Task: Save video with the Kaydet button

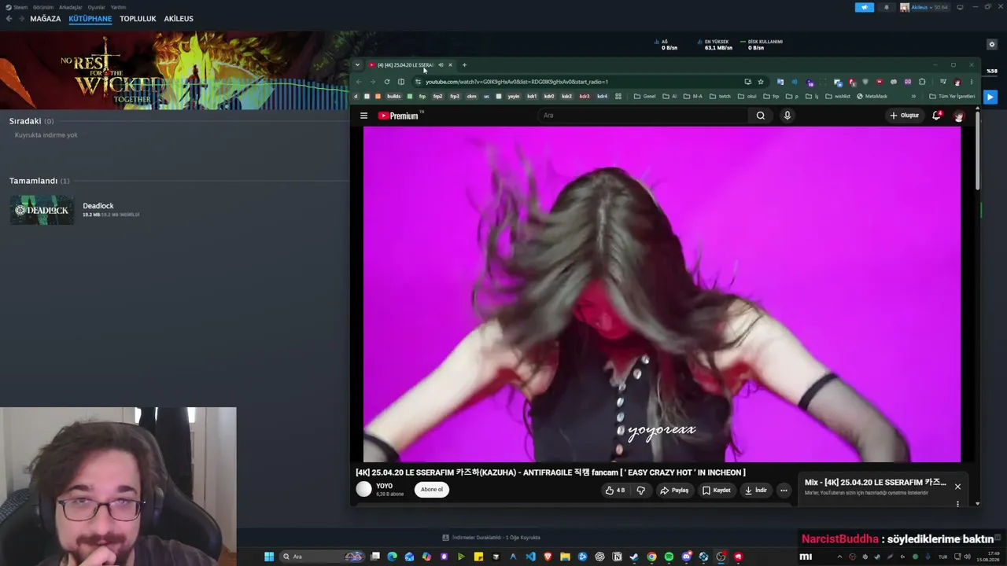Action: pyautogui.click(x=717, y=490)
